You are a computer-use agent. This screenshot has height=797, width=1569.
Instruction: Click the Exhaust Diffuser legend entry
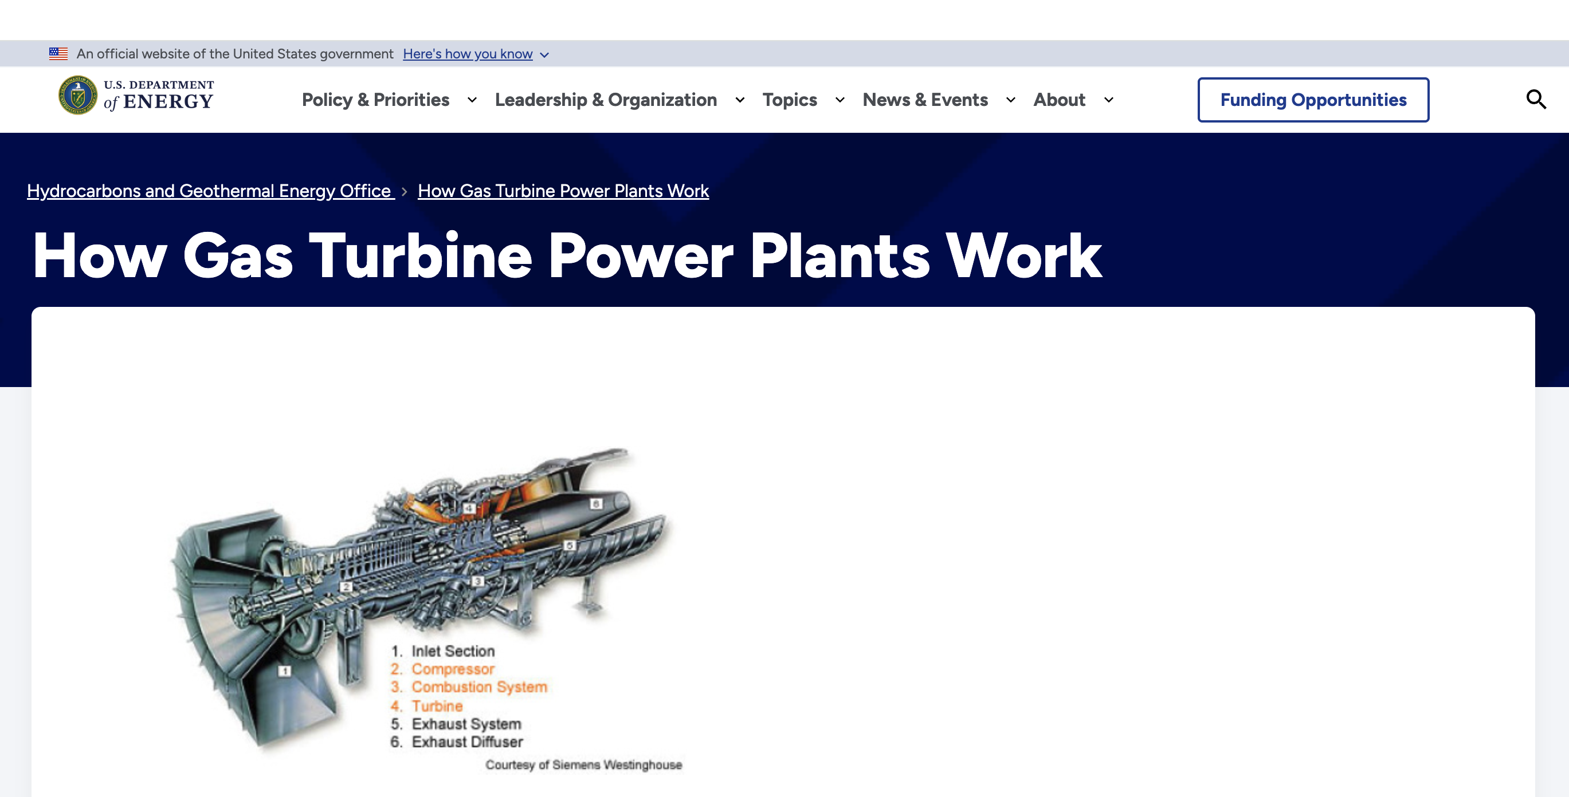tap(457, 741)
